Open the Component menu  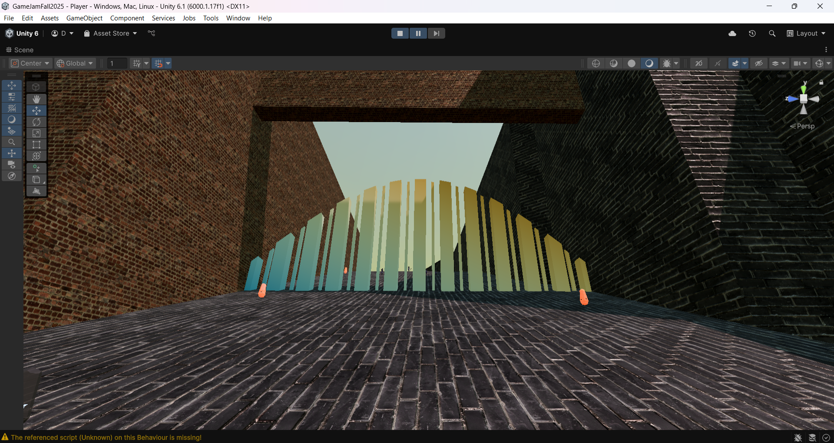click(x=127, y=18)
